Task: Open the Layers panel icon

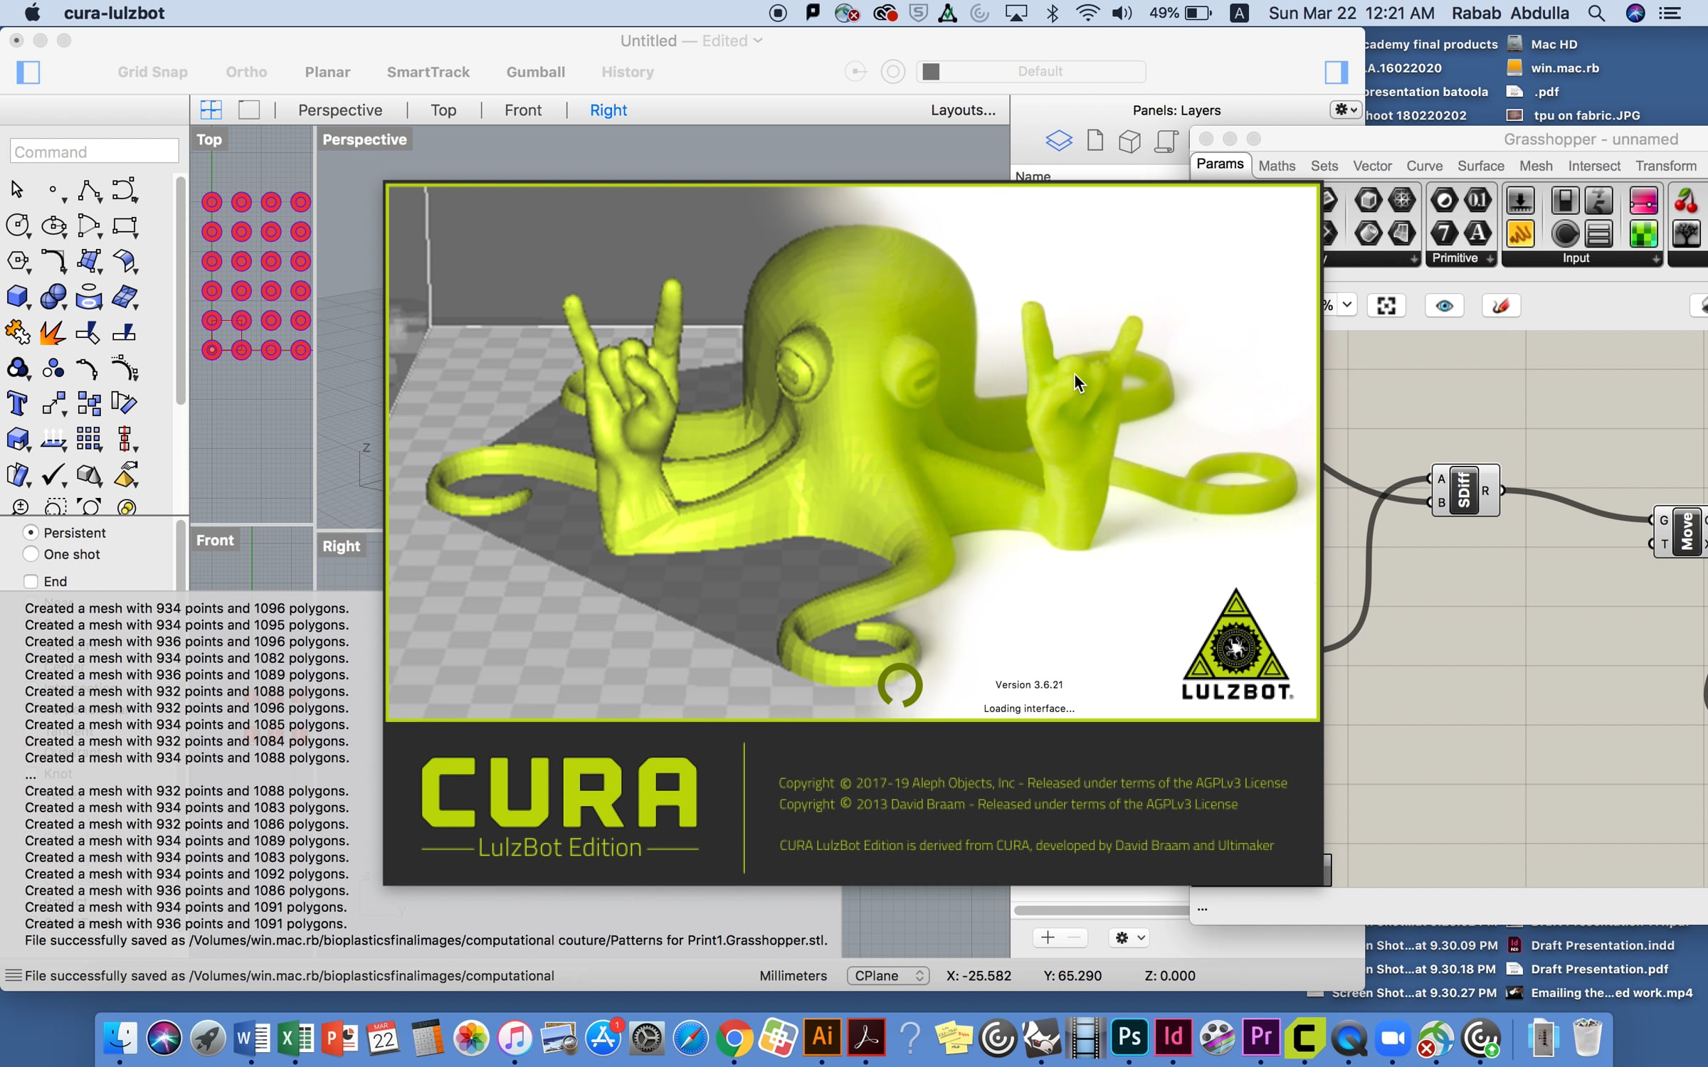Action: pos(1059,141)
